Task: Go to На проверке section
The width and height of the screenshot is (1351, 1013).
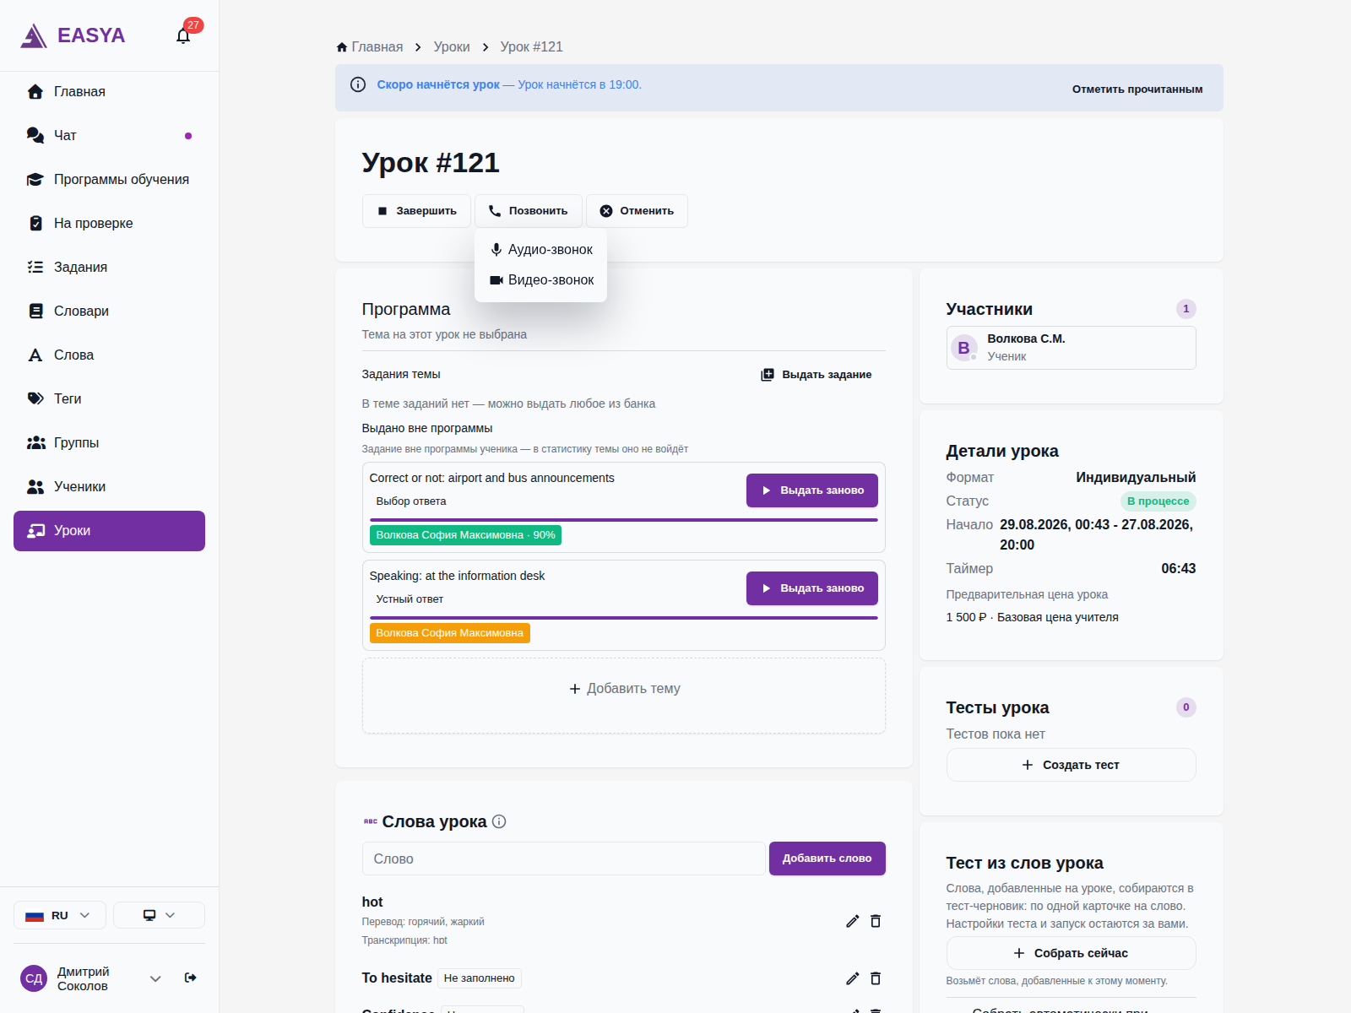Action: (109, 224)
